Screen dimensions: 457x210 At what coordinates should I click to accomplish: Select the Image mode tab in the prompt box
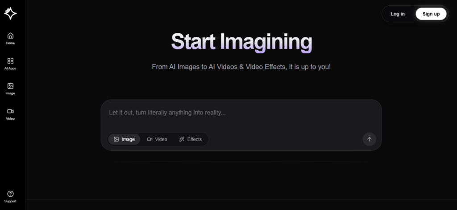(x=124, y=139)
